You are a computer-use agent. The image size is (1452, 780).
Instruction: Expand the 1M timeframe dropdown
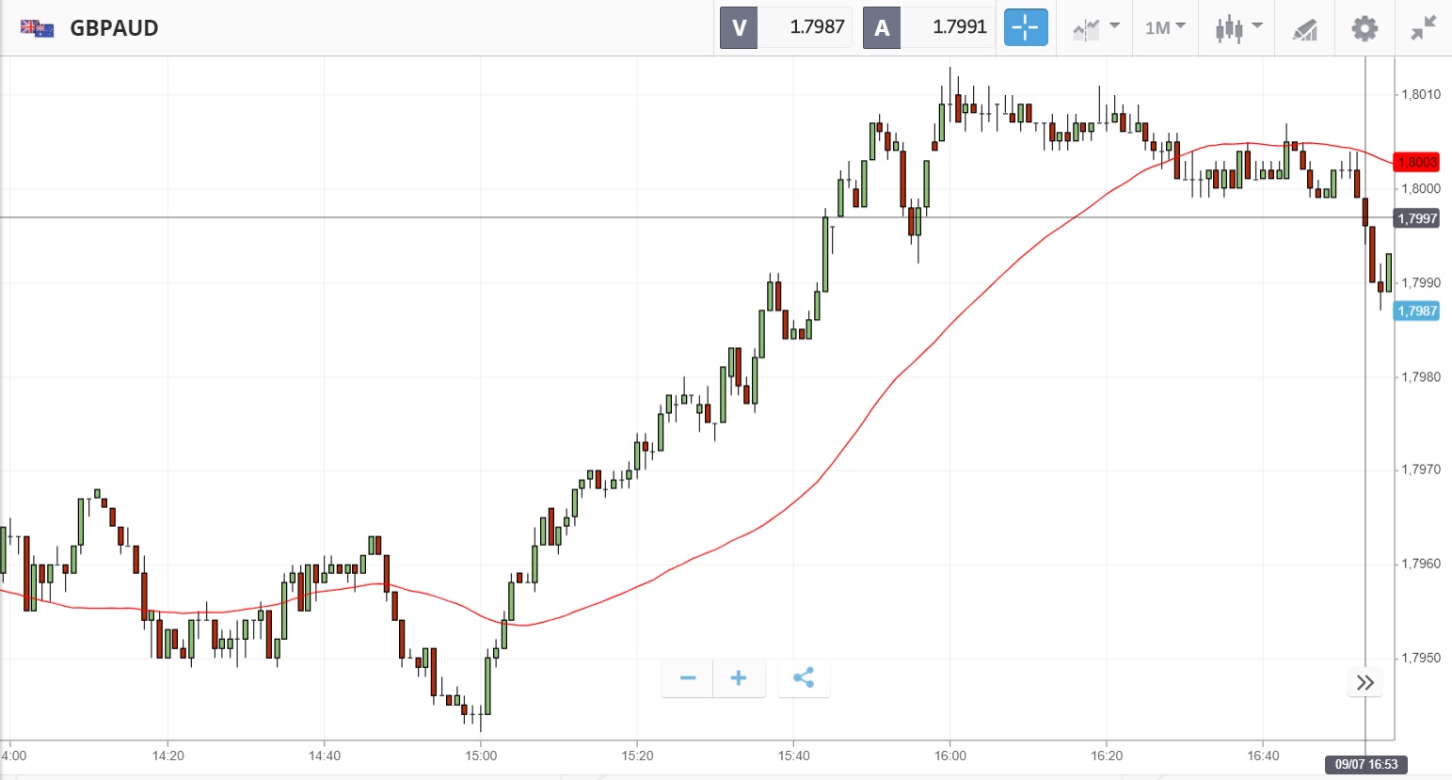[x=1165, y=27]
